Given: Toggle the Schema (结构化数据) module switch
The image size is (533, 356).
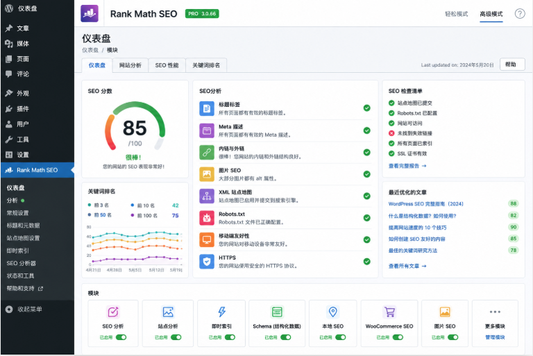Looking at the screenshot, I should click(285, 337).
